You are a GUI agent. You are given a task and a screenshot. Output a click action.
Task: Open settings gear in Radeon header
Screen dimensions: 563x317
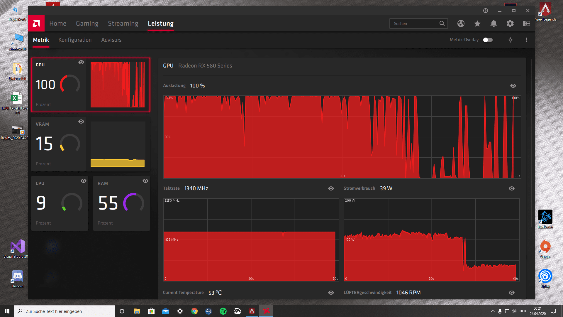pyautogui.click(x=510, y=23)
